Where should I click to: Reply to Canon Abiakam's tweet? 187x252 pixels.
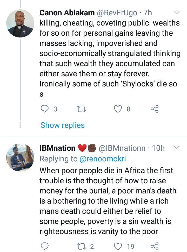(44, 109)
